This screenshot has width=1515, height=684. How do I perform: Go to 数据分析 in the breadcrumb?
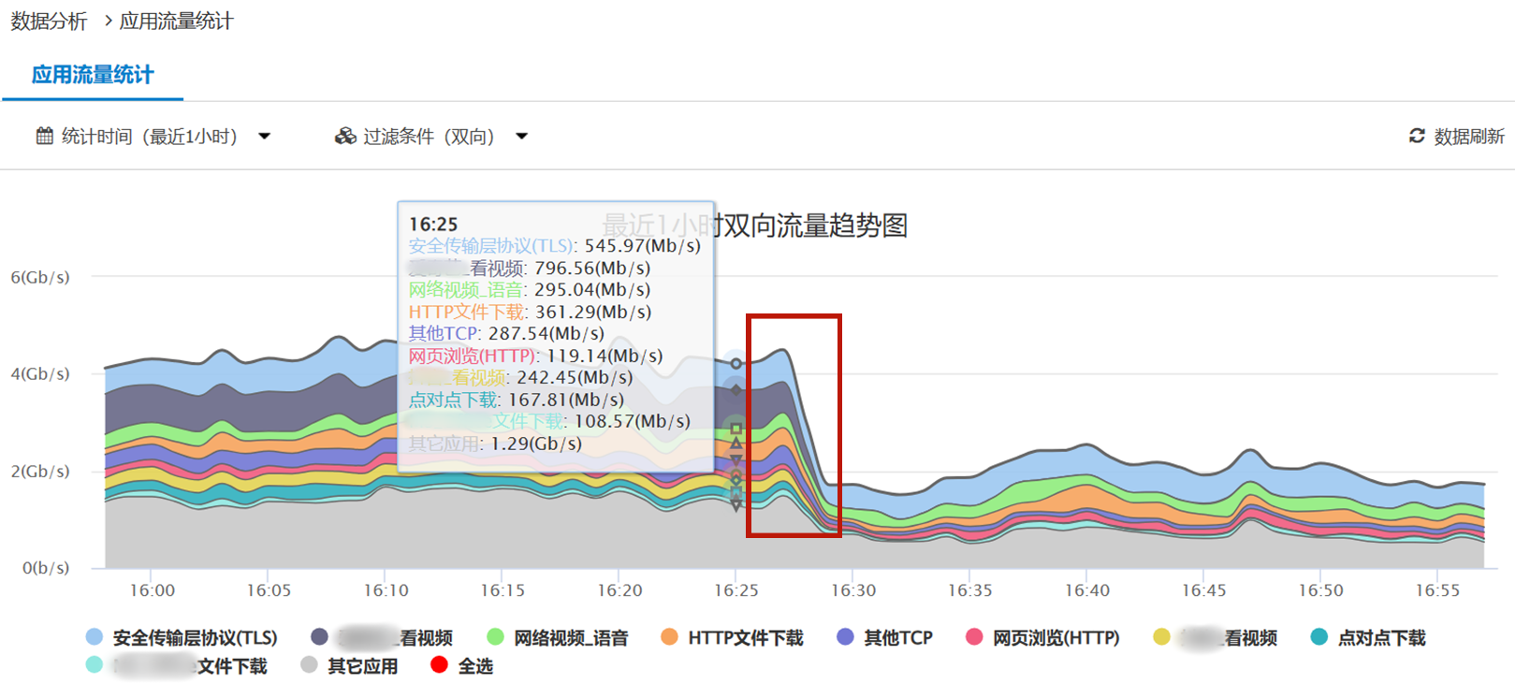pyautogui.click(x=49, y=21)
